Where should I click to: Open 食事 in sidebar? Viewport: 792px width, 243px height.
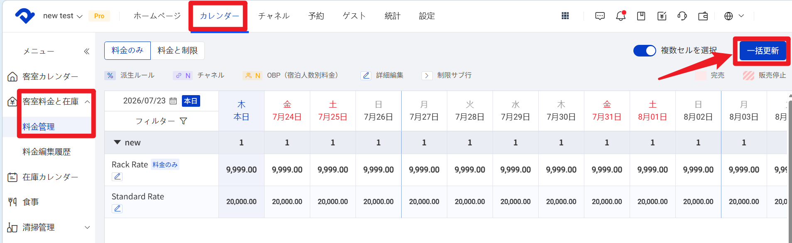tap(30, 202)
